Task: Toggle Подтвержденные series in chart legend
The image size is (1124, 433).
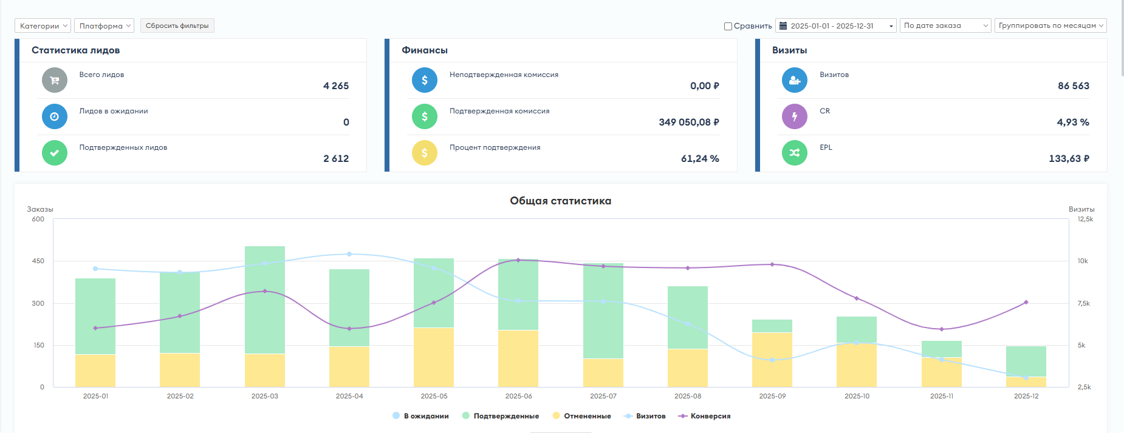Action: [x=501, y=416]
